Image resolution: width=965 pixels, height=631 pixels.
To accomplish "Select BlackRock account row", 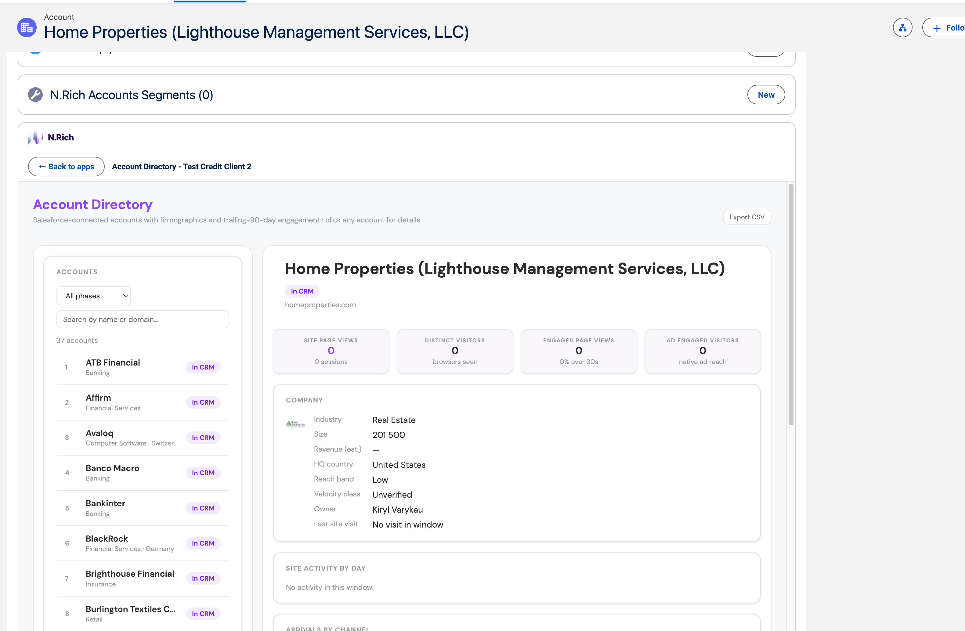I will click(143, 543).
